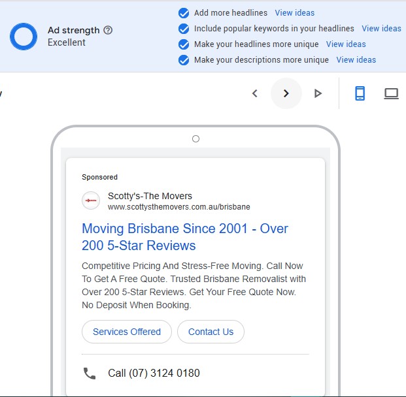Screen dimensions: 406x397
Task: Click the Add more headlines text
Action: 231,12
